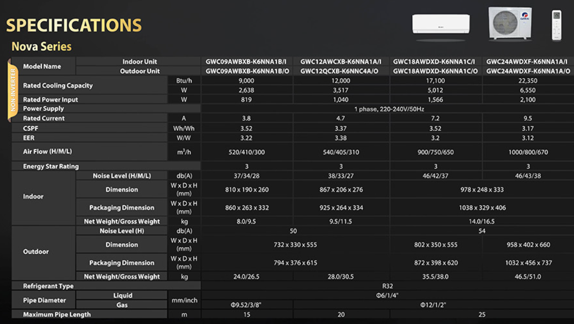574x324 pixels.
Task: Click the Gree outdoor condenser unit image
Action: click(510, 23)
